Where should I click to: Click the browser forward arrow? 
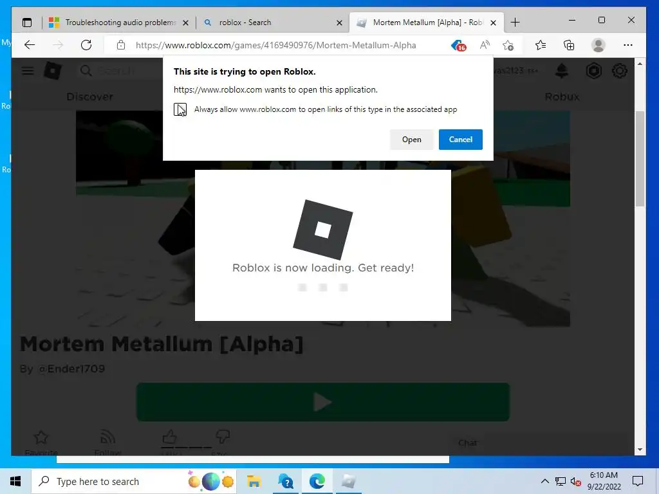58,45
